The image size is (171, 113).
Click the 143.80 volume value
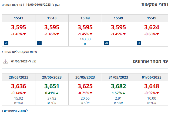[85, 39]
